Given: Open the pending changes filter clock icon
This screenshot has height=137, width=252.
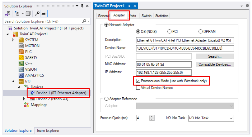Looking at the screenshot, I should point(17,14).
